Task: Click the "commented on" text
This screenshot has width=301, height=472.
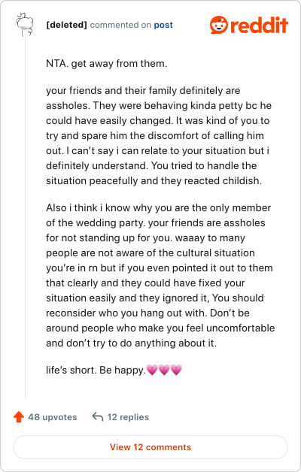Action: click(120, 25)
